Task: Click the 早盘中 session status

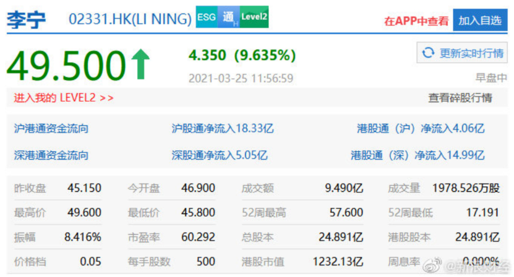Action: (491, 78)
